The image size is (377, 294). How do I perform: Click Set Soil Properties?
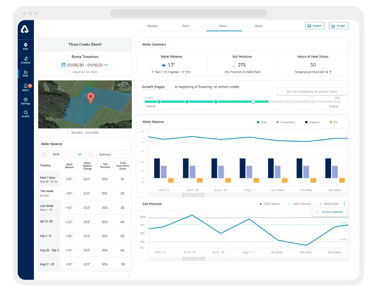(x=330, y=212)
